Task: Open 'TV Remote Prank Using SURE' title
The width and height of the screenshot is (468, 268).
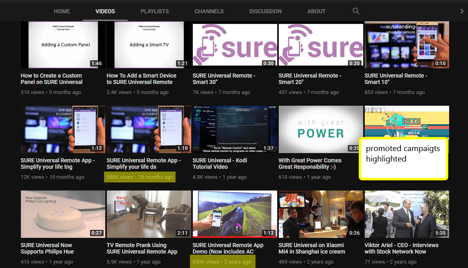Action: pos(142,248)
